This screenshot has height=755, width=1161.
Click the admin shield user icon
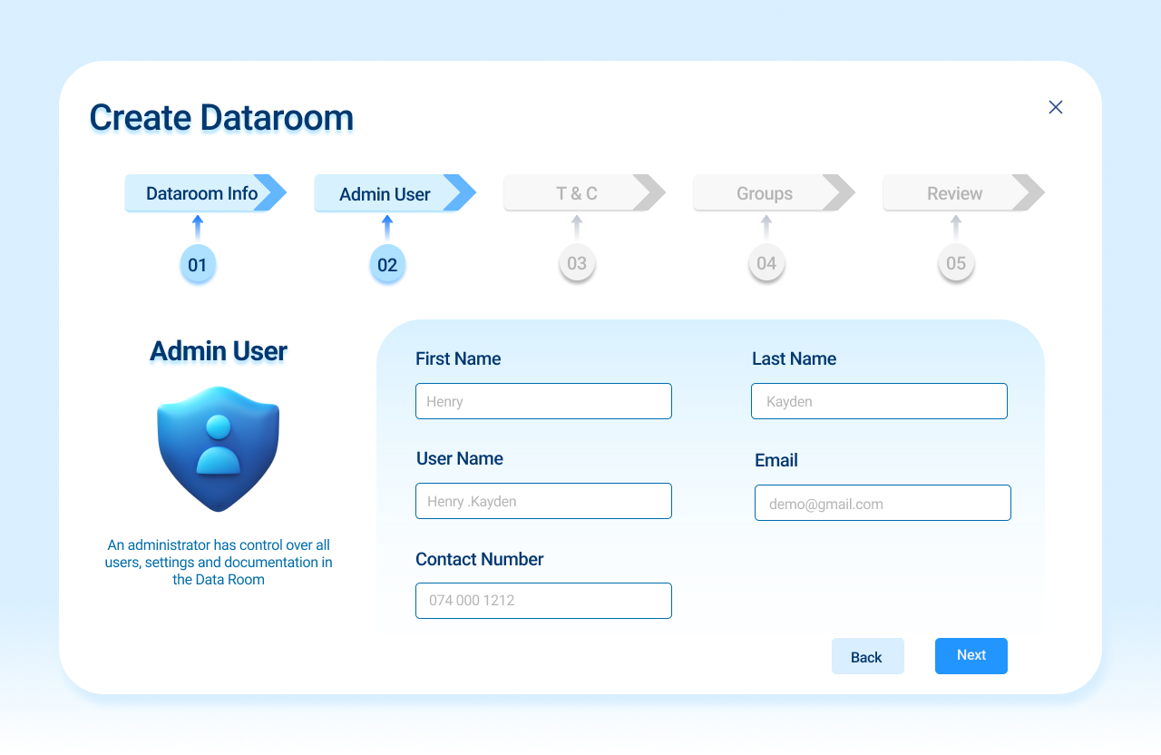[x=219, y=448]
